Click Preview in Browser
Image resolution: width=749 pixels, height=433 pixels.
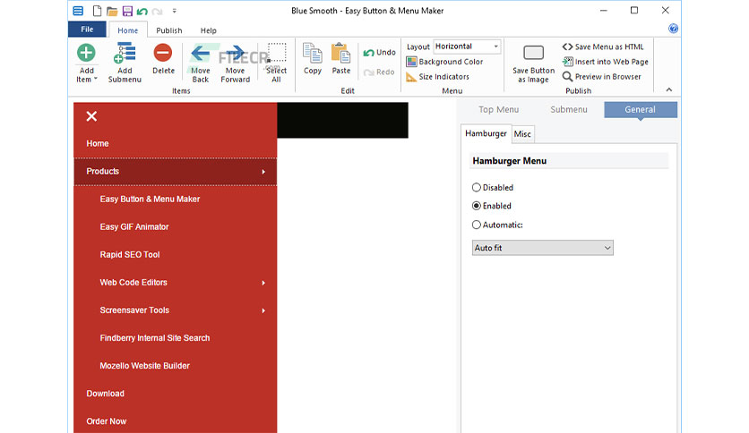(x=601, y=76)
